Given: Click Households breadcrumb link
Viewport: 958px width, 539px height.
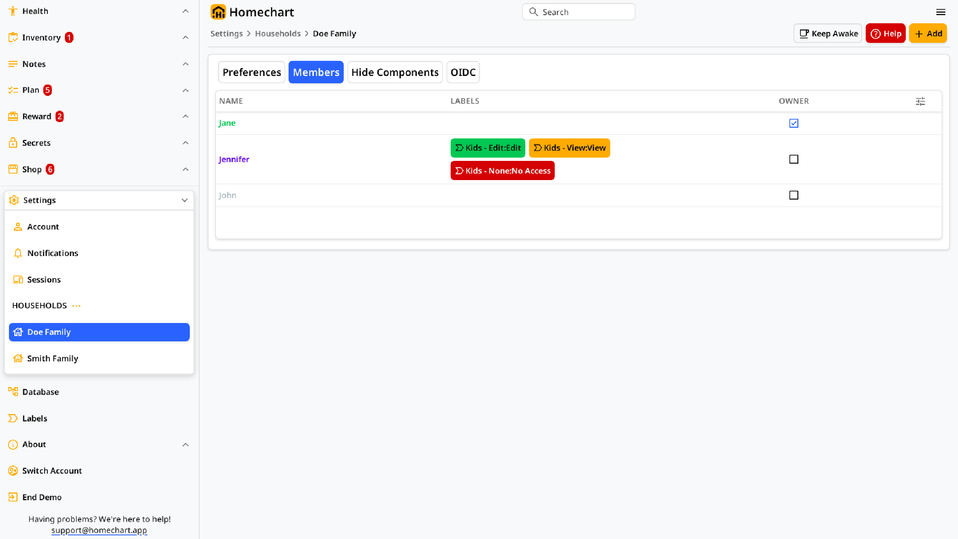Looking at the screenshot, I should tap(278, 33).
